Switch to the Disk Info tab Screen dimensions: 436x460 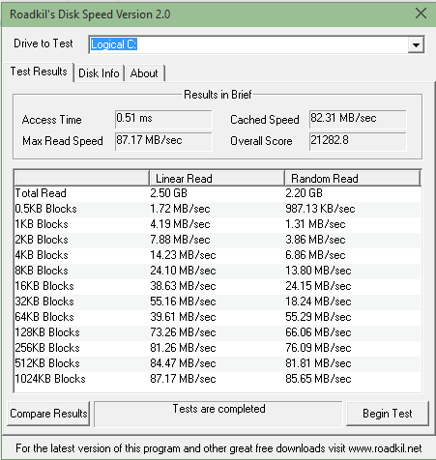(99, 73)
